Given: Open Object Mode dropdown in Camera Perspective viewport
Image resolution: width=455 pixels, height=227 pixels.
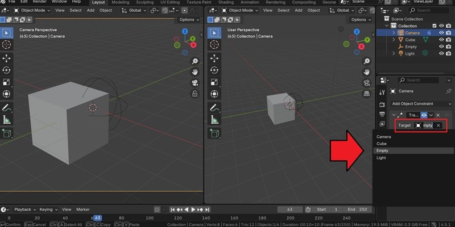Looking at the screenshot, I should pos(32,10).
